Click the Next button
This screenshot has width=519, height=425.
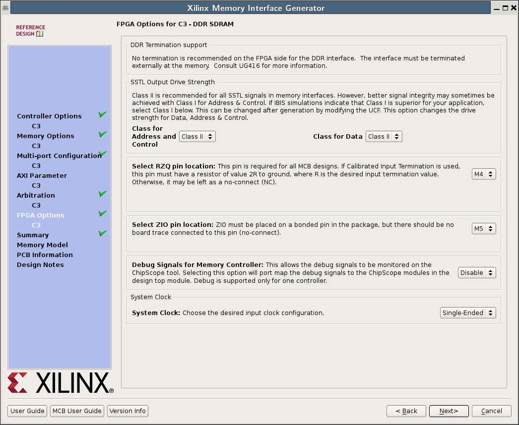point(449,411)
